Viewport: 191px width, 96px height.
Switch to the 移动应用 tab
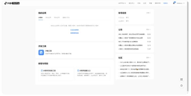click(x=48, y=18)
